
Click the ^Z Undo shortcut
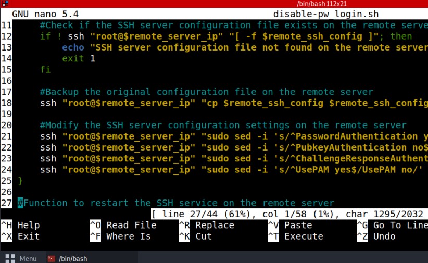(376, 236)
